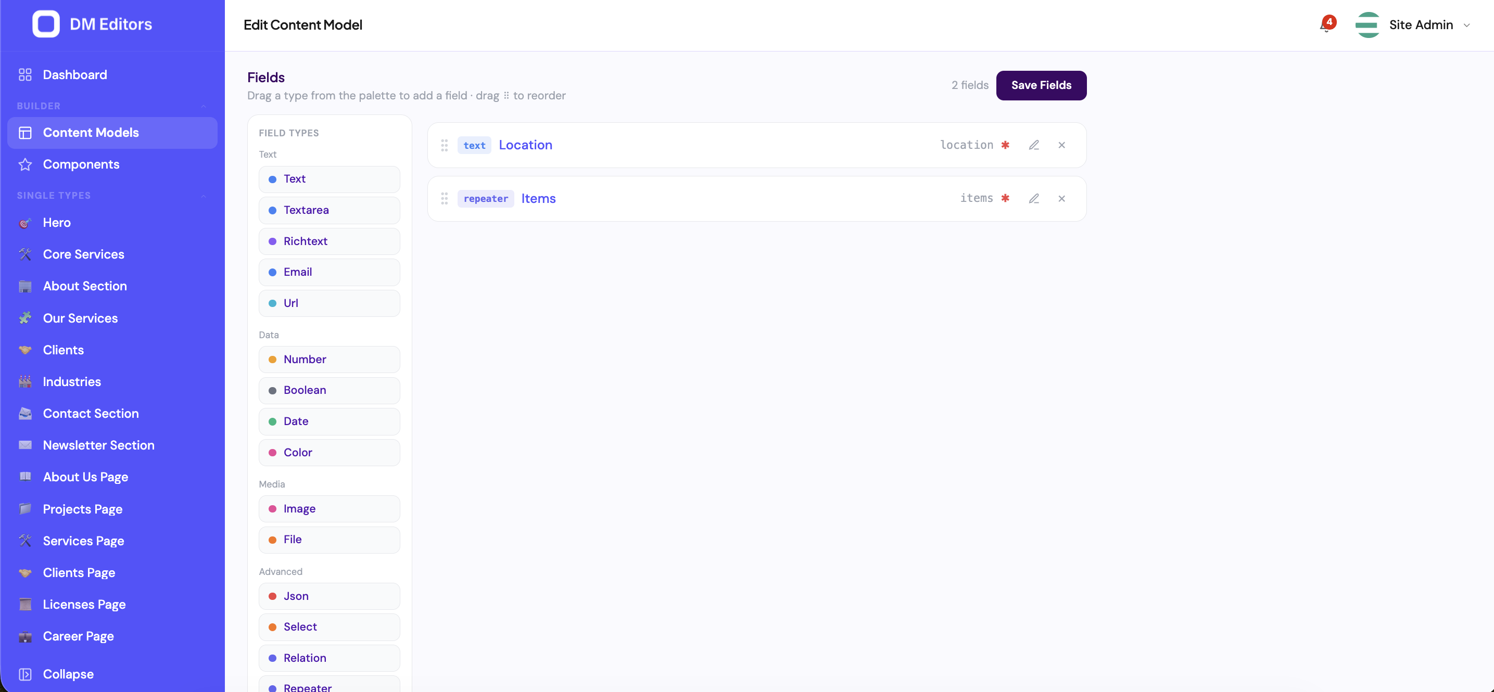The height and width of the screenshot is (692, 1494).
Task: Click the required asterisk on Items field
Action: [x=1005, y=198]
